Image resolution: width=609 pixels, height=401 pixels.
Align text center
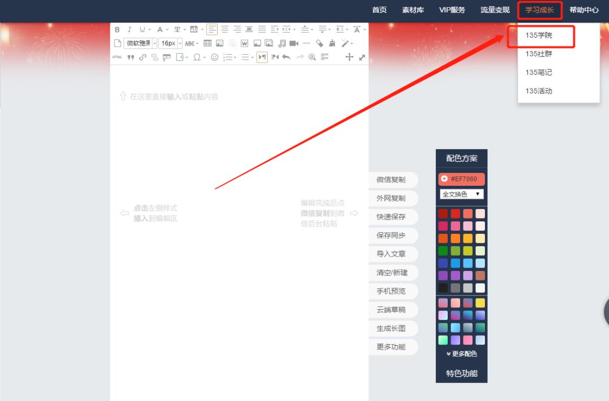[x=225, y=29]
